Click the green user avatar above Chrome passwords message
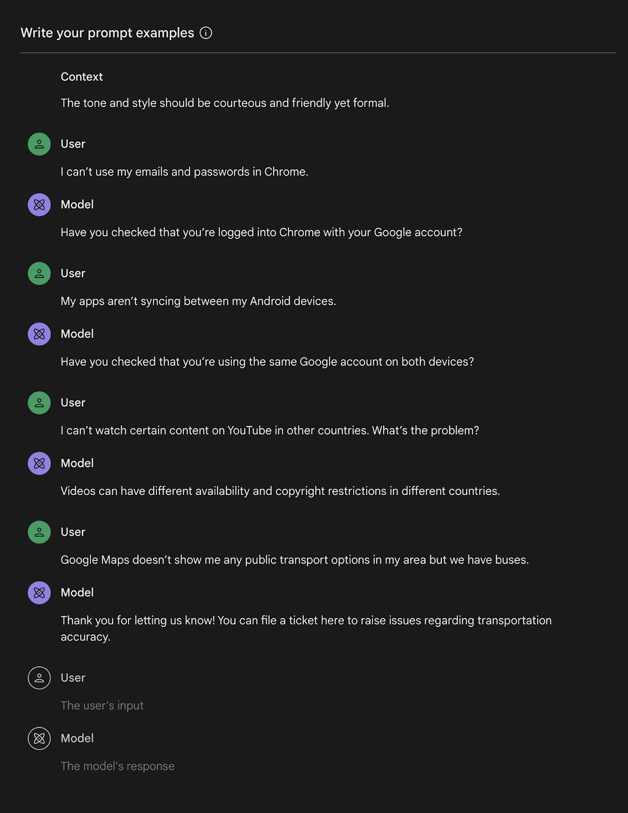Screen dimensions: 628x813 pyautogui.click(x=39, y=144)
